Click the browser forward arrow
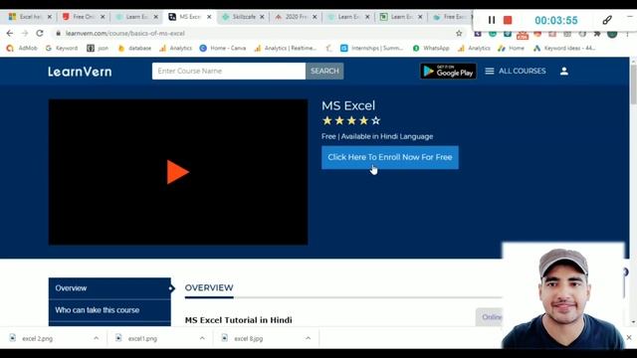 24,33
